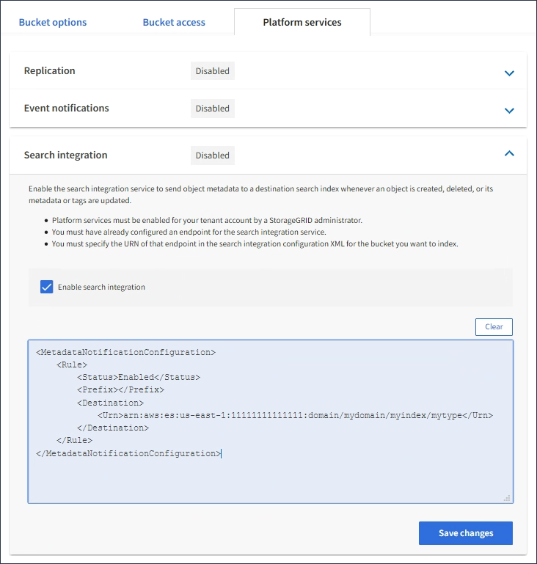
Task: Select the Platform services tab
Action: (302, 22)
